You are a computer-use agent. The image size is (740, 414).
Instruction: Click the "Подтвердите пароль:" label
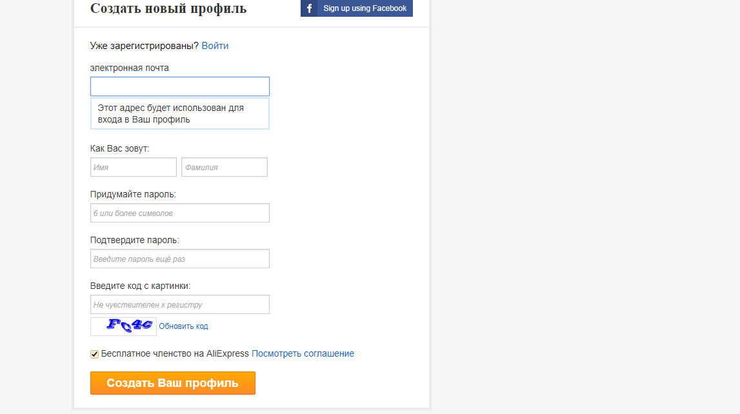[x=135, y=240]
